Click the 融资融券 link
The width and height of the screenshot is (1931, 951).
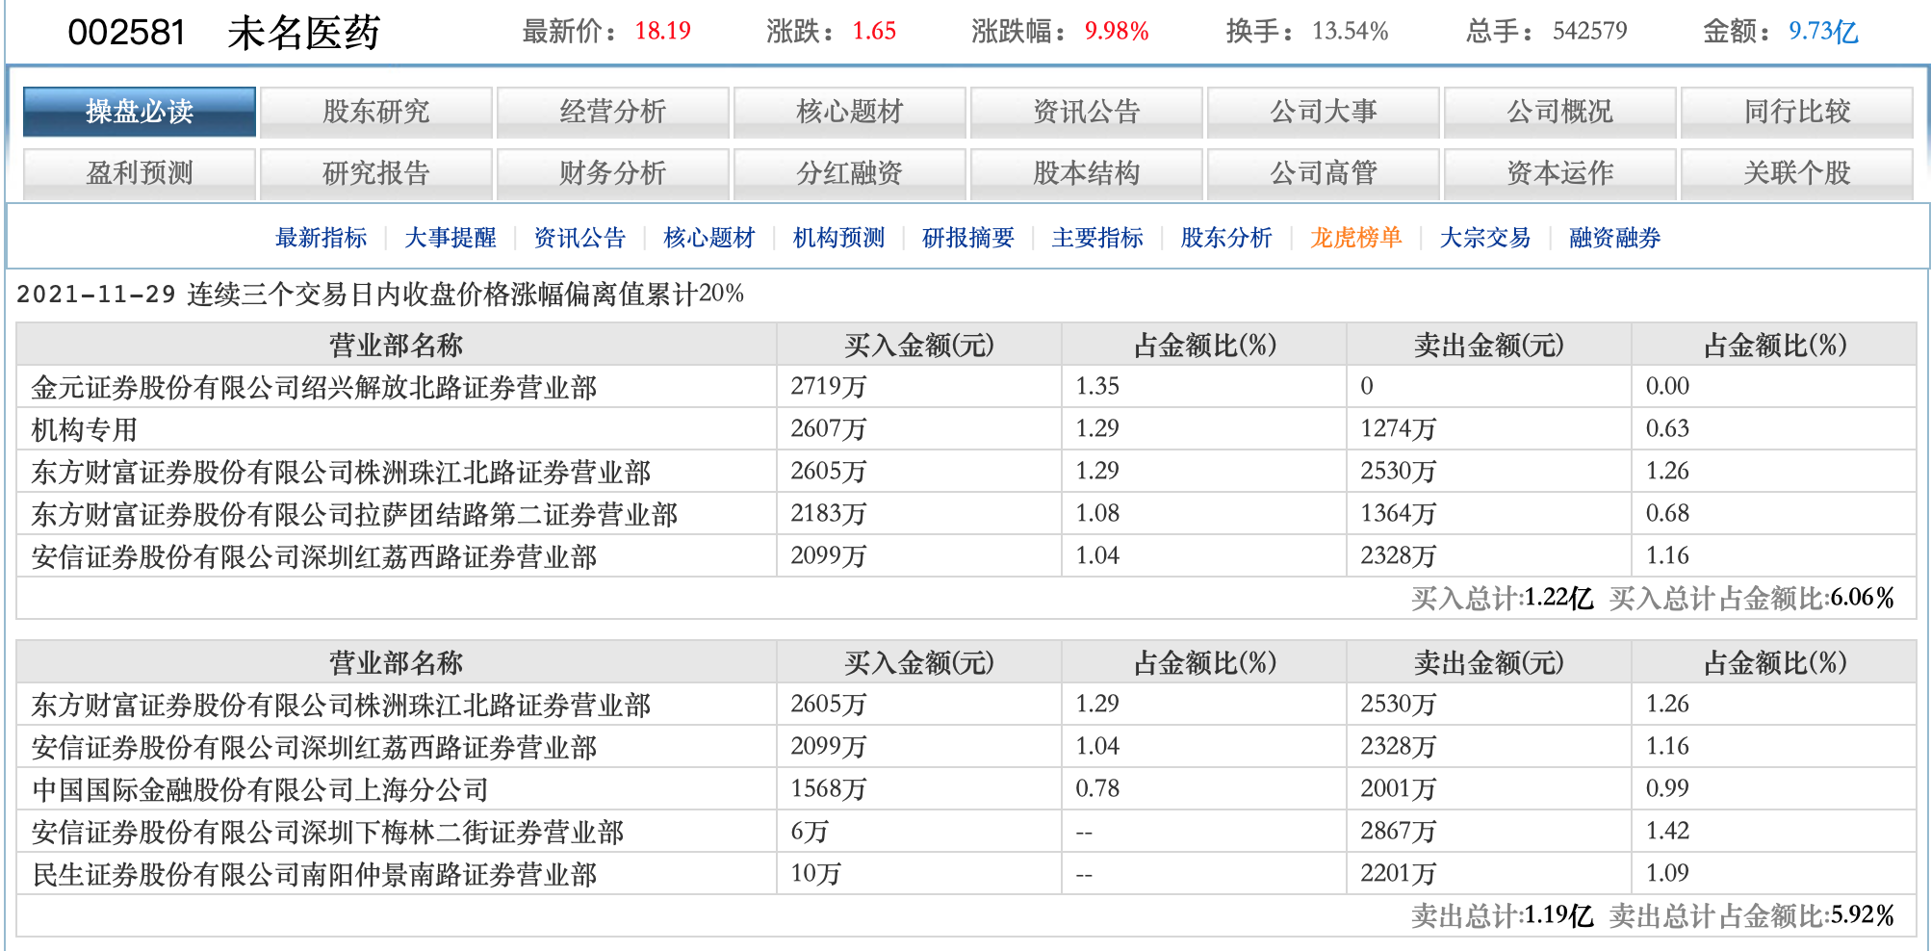(x=1614, y=238)
